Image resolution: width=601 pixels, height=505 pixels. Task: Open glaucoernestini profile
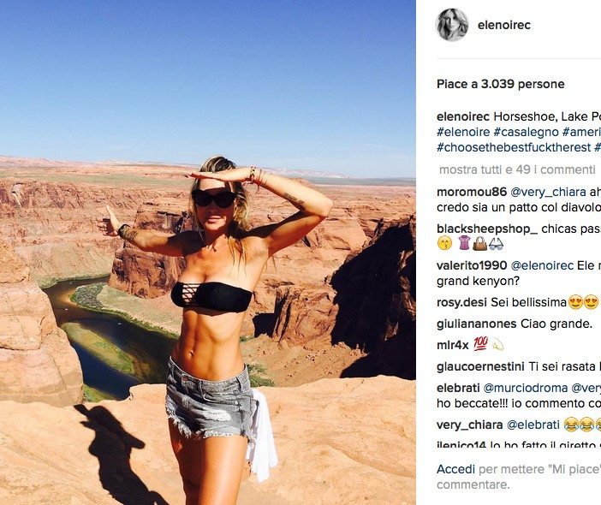[x=480, y=366]
